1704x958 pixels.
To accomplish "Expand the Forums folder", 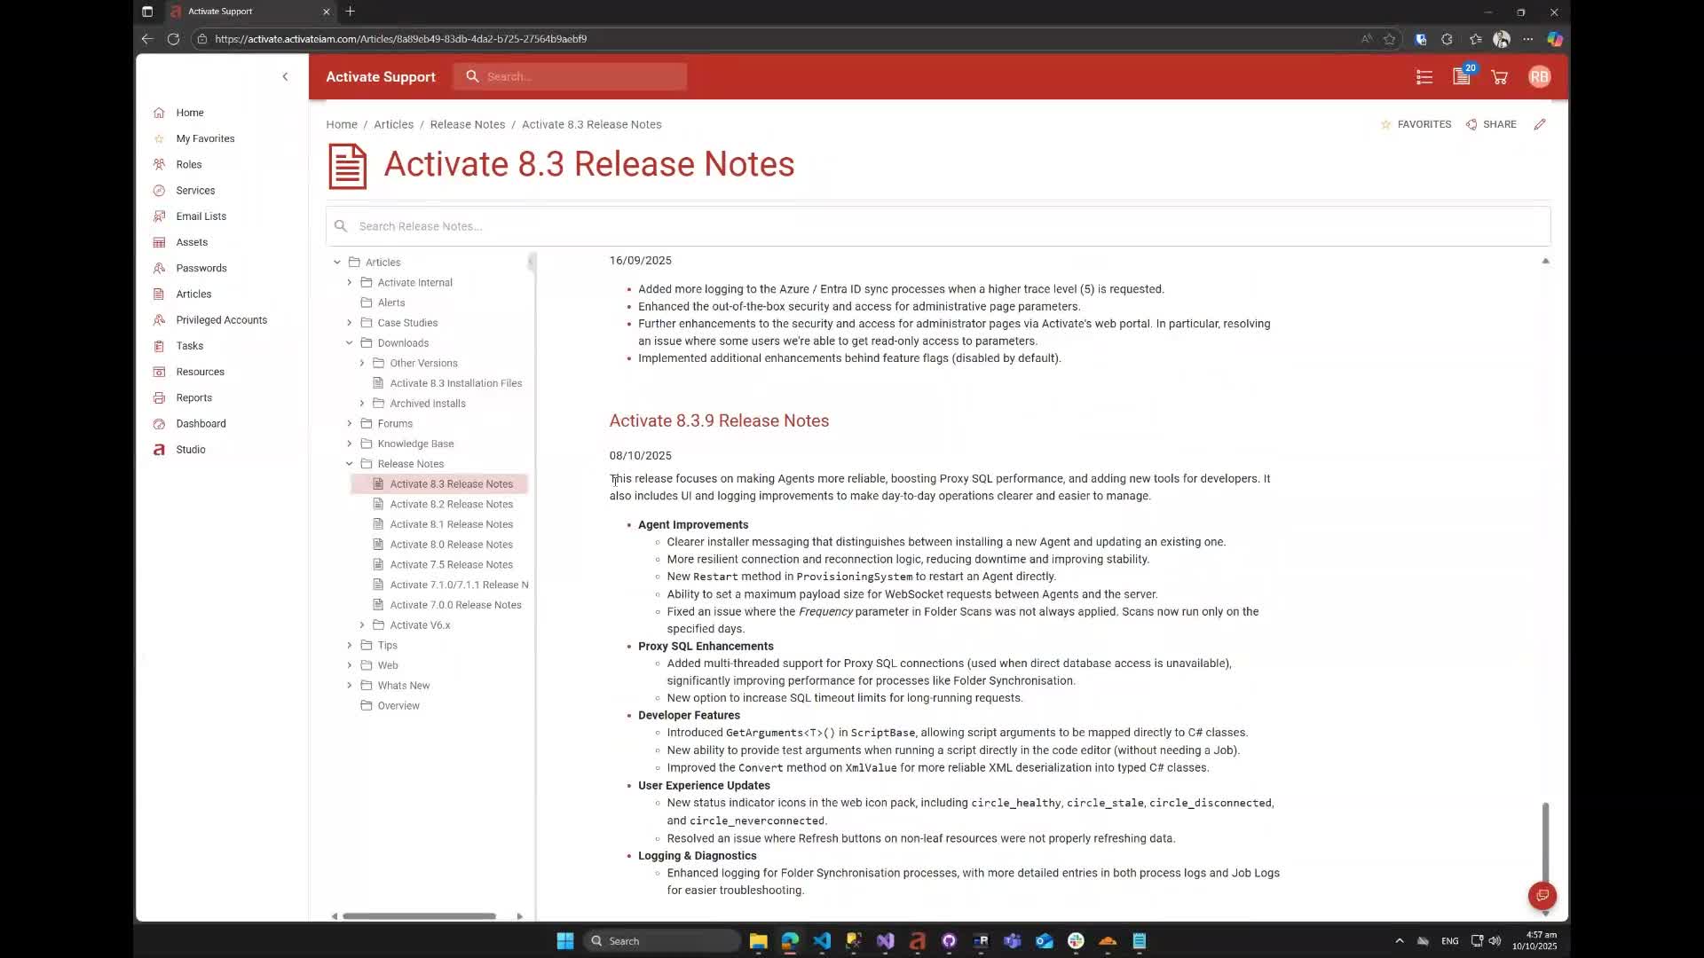I will coord(350,424).
